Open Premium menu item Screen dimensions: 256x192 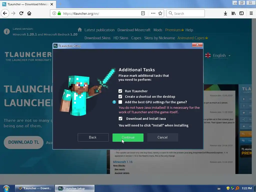[x=174, y=30]
